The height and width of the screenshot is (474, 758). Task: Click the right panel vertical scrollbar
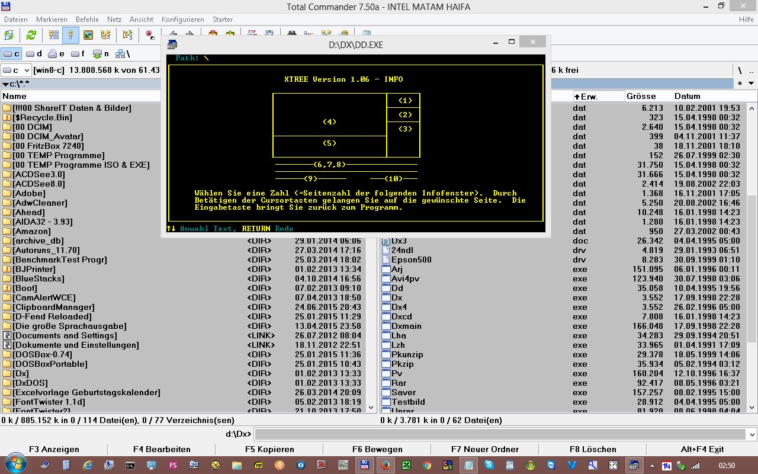(x=751, y=257)
